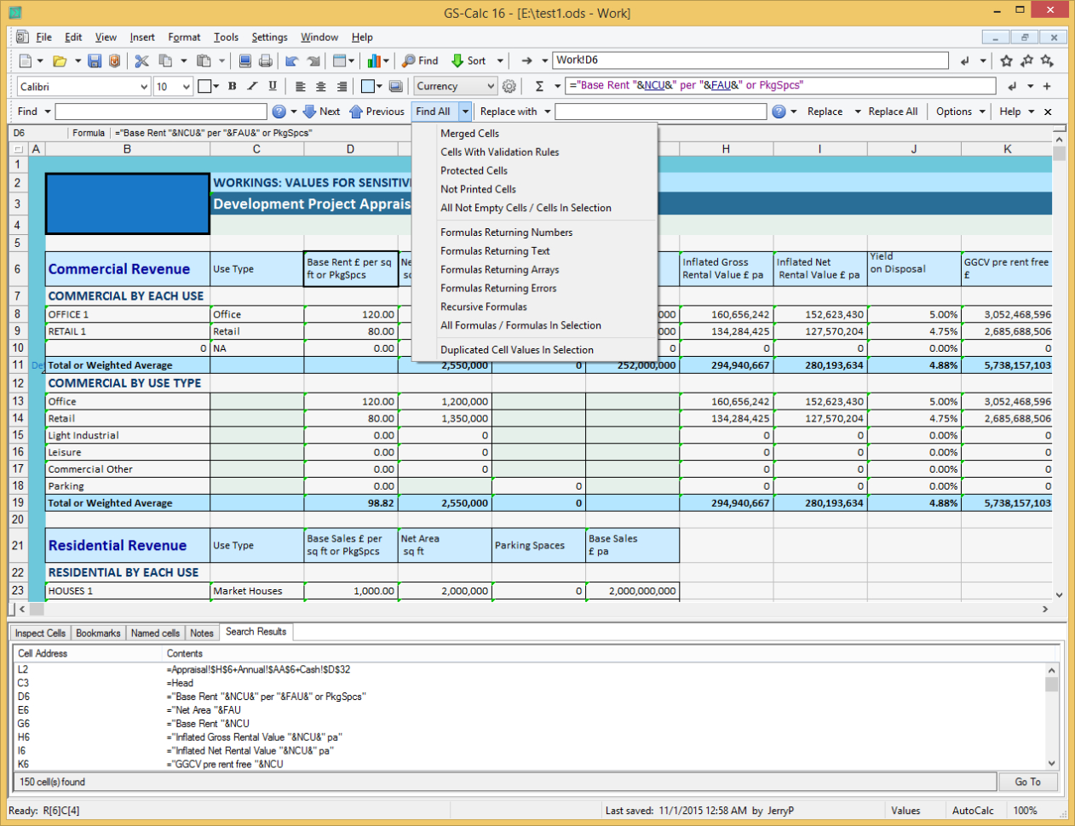Switch to the Bookmarks tab
This screenshot has width=1075, height=826.
(x=98, y=633)
